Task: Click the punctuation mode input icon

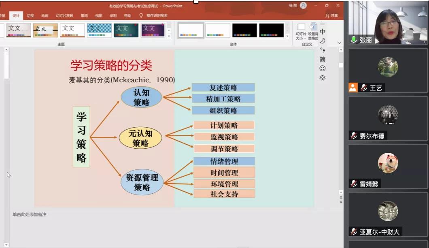Action: coord(323,50)
